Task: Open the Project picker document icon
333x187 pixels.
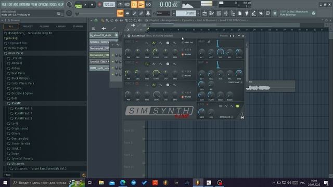Action: click(x=240, y=14)
